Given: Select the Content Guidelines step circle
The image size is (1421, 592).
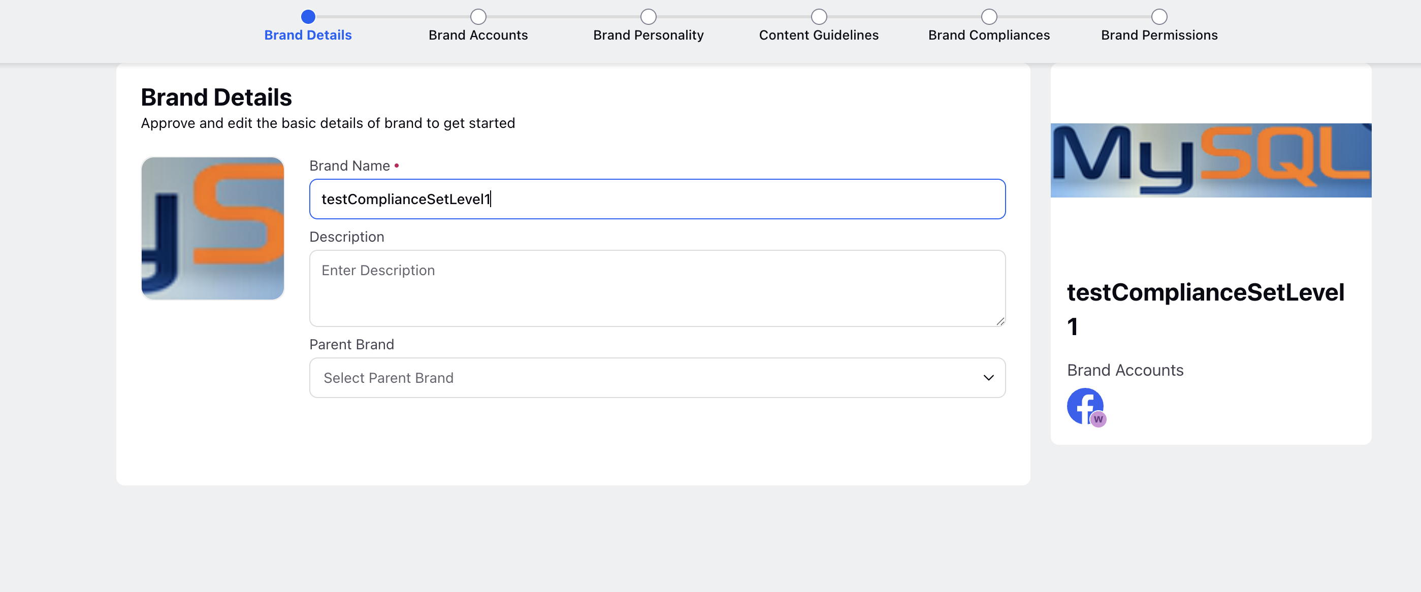Looking at the screenshot, I should click(819, 17).
